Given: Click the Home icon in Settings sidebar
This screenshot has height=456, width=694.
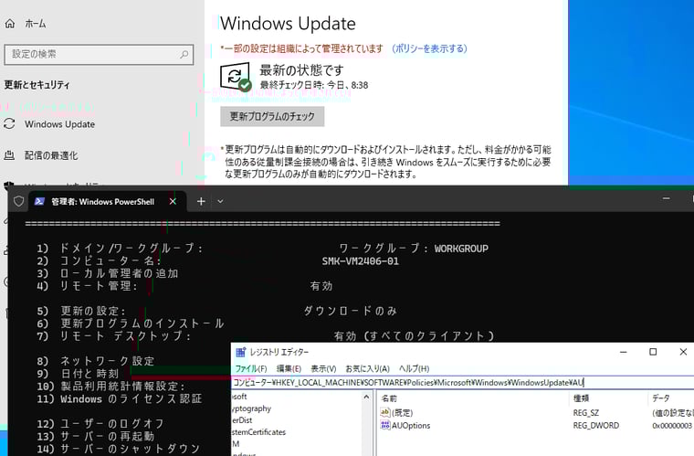Looking at the screenshot, I should (x=10, y=24).
